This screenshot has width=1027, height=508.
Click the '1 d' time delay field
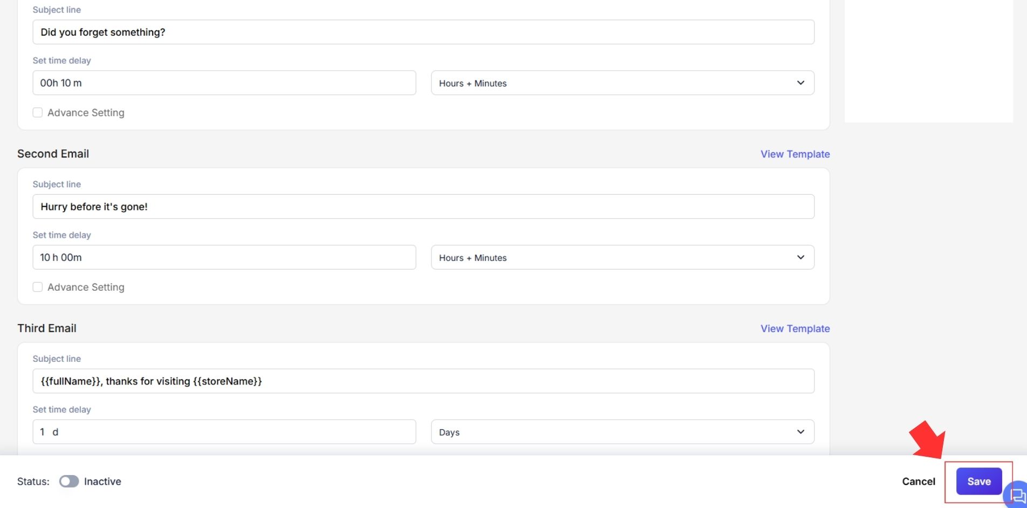click(x=224, y=432)
